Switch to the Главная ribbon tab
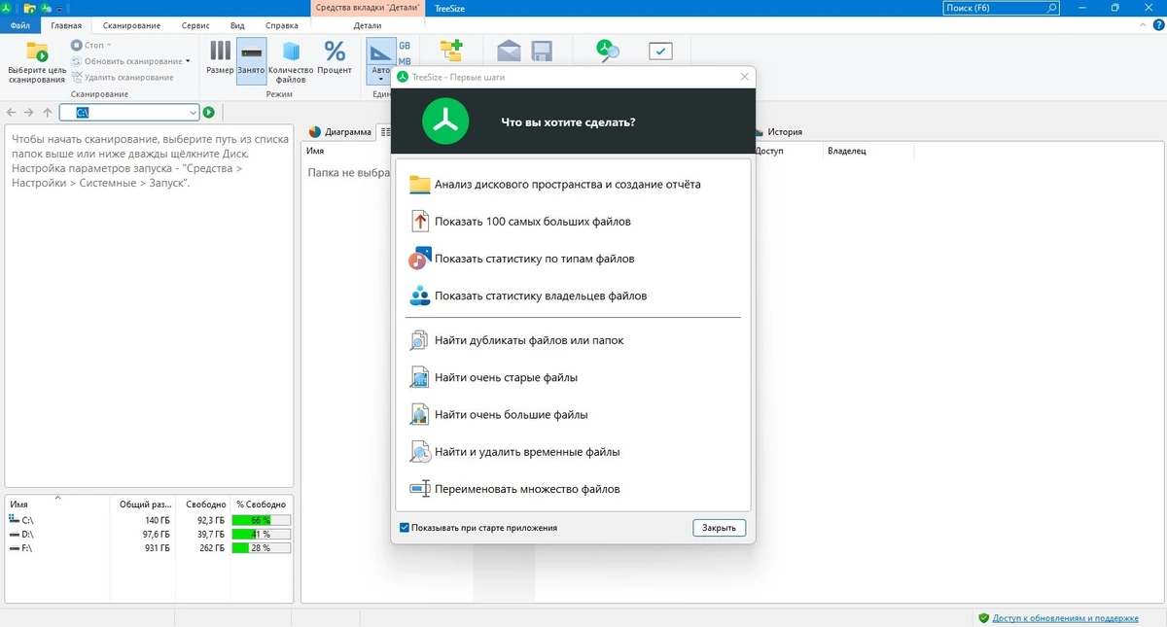Screen dimensions: 1167x627 point(66,25)
